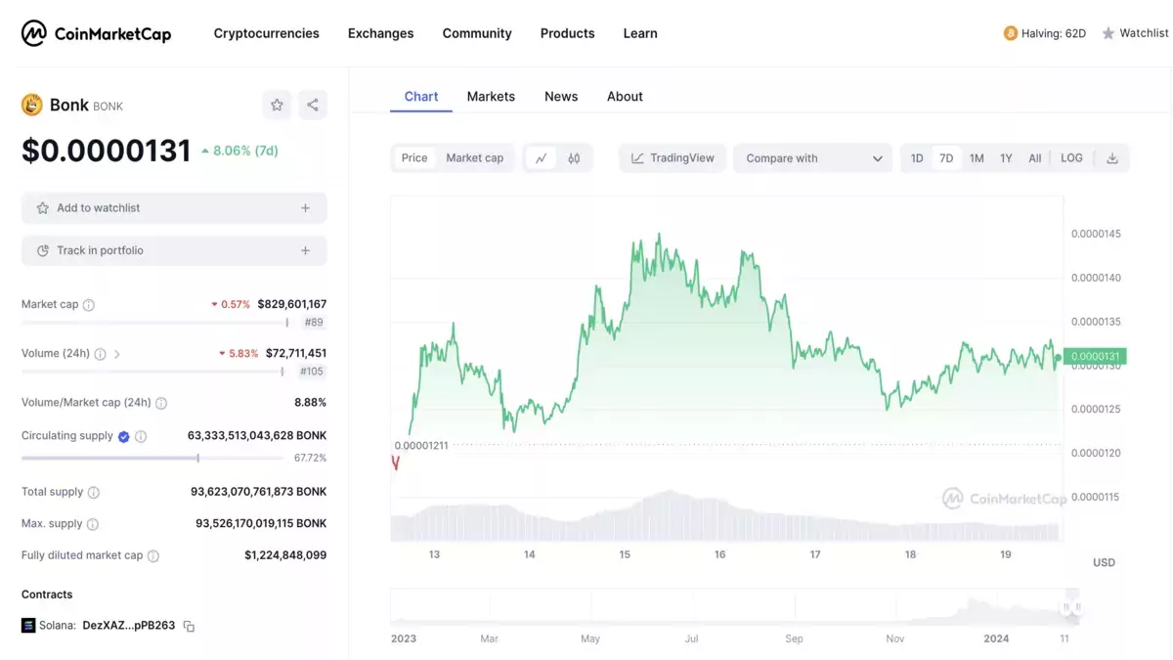This screenshot has height=660, width=1173.
Task: Click fully diluted value $1,224,848,099
Action: (285, 555)
